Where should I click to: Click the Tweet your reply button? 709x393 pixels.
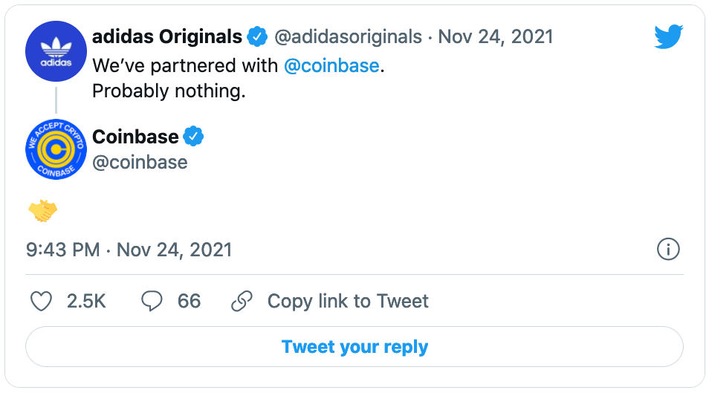(354, 347)
